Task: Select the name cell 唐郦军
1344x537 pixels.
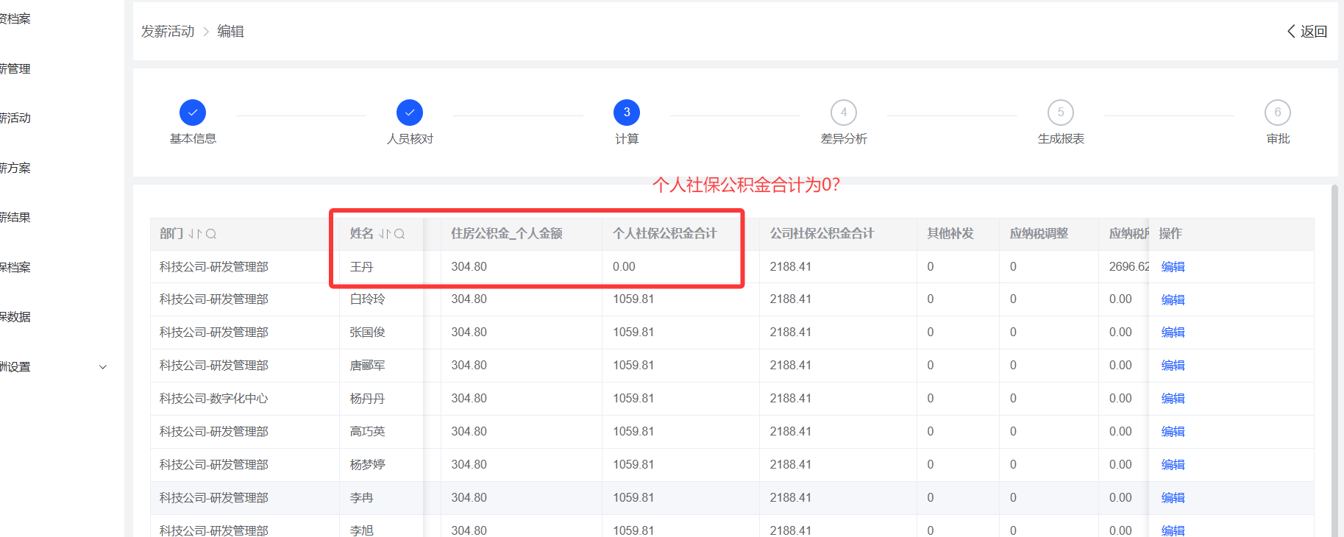Action: click(367, 366)
